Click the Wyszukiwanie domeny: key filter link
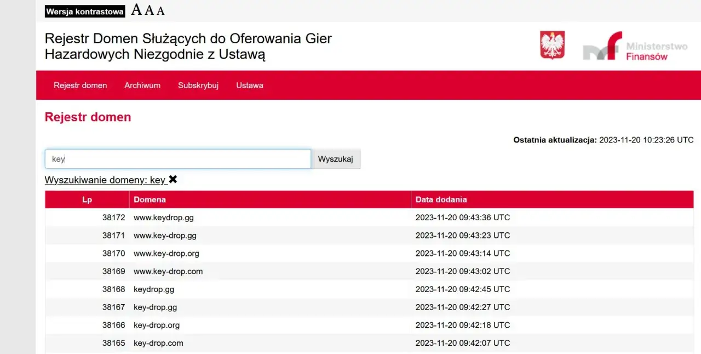This screenshot has width=701, height=354. (x=105, y=180)
